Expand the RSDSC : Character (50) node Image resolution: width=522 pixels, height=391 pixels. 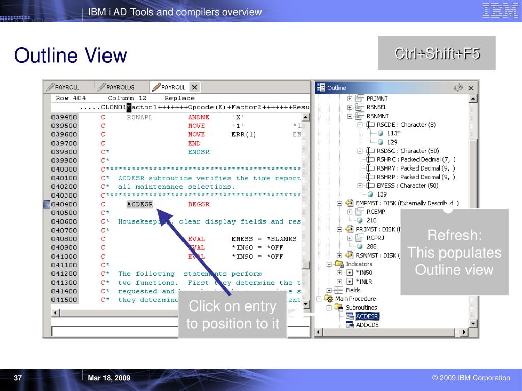360,151
